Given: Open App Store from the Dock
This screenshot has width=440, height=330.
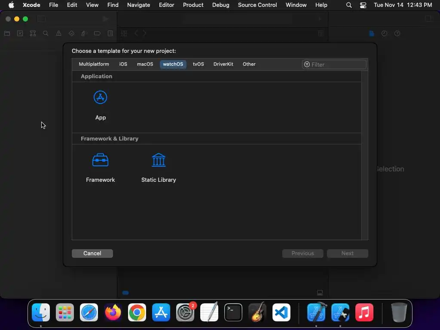Looking at the screenshot, I should pyautogui.click(x=161, y=312).
